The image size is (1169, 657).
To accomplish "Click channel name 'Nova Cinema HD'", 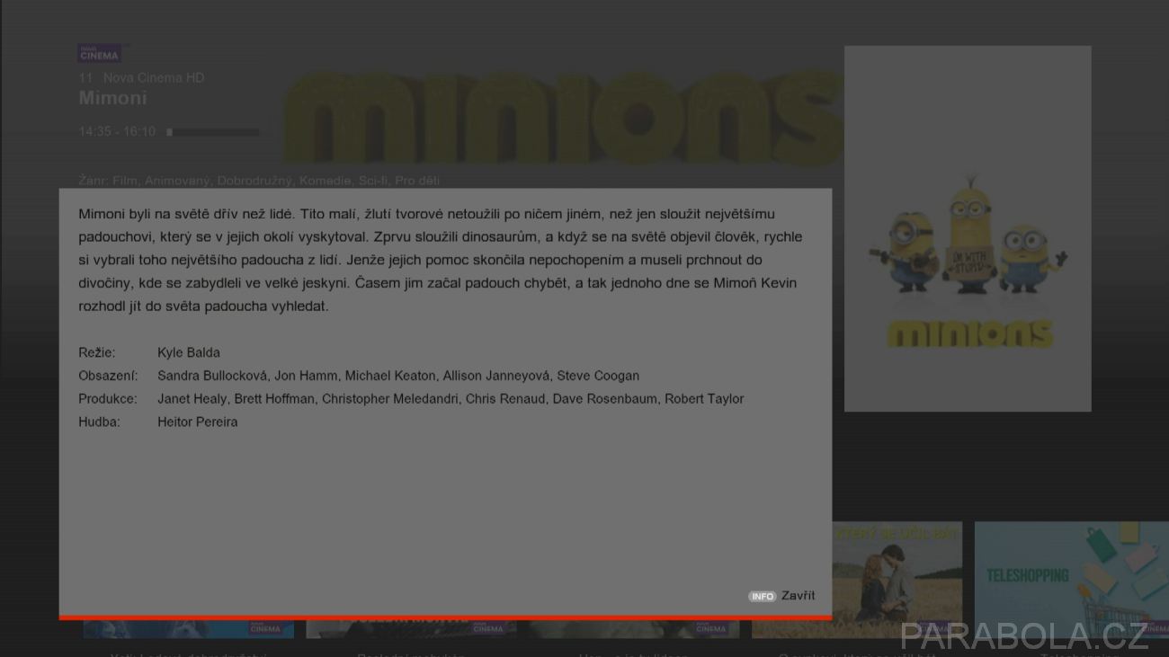I will point(154,78).
